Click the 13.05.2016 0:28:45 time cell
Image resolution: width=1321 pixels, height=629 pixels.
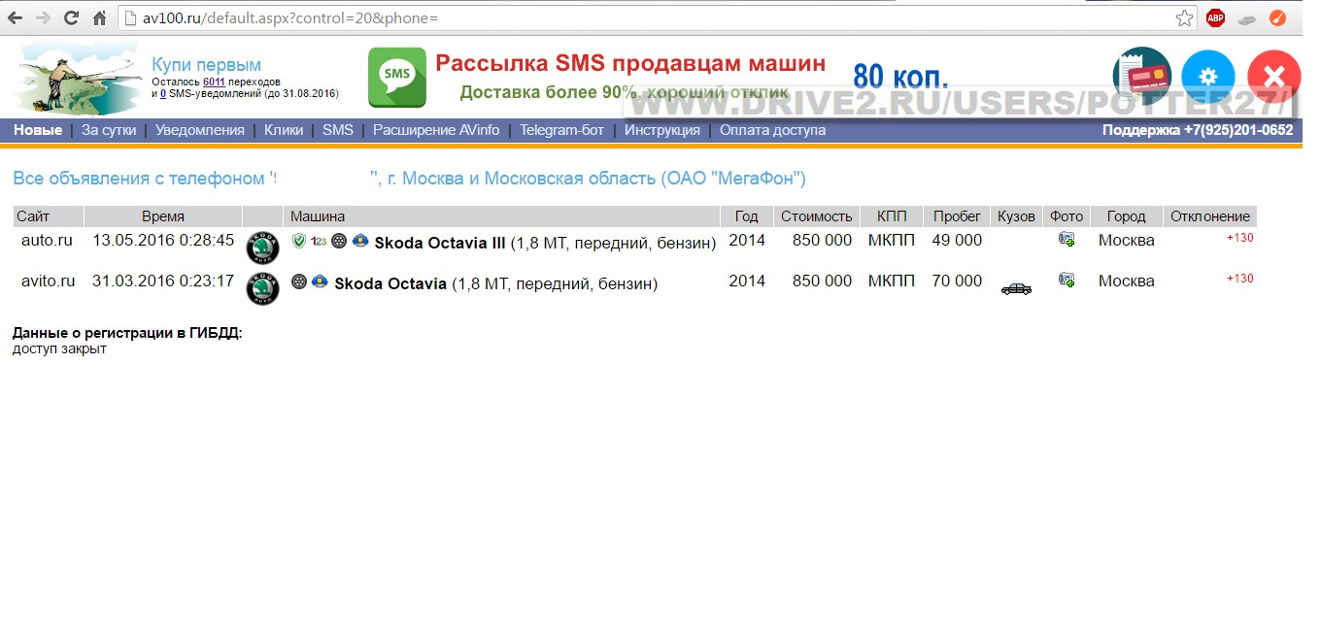coord(163,240)
